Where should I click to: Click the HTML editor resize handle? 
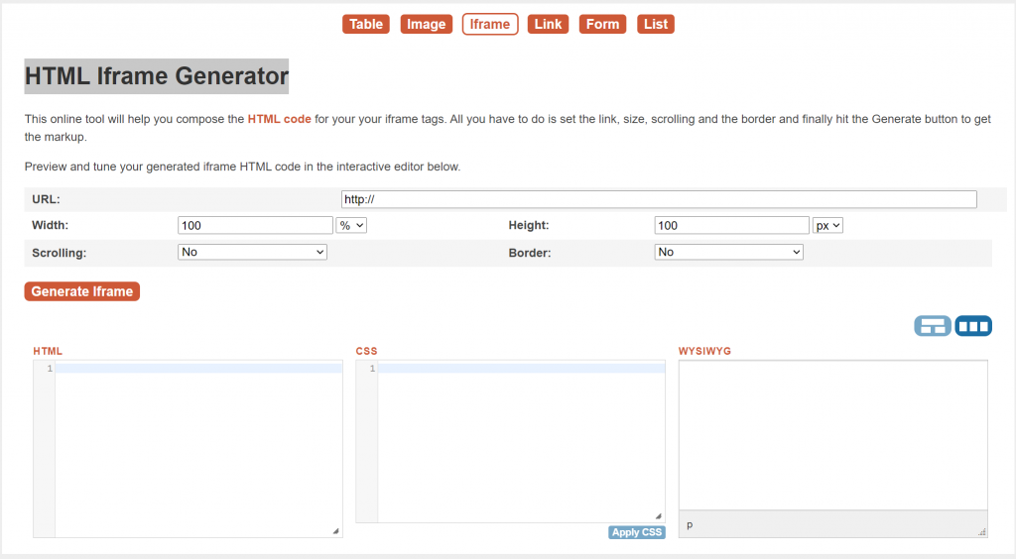(335, 531)
